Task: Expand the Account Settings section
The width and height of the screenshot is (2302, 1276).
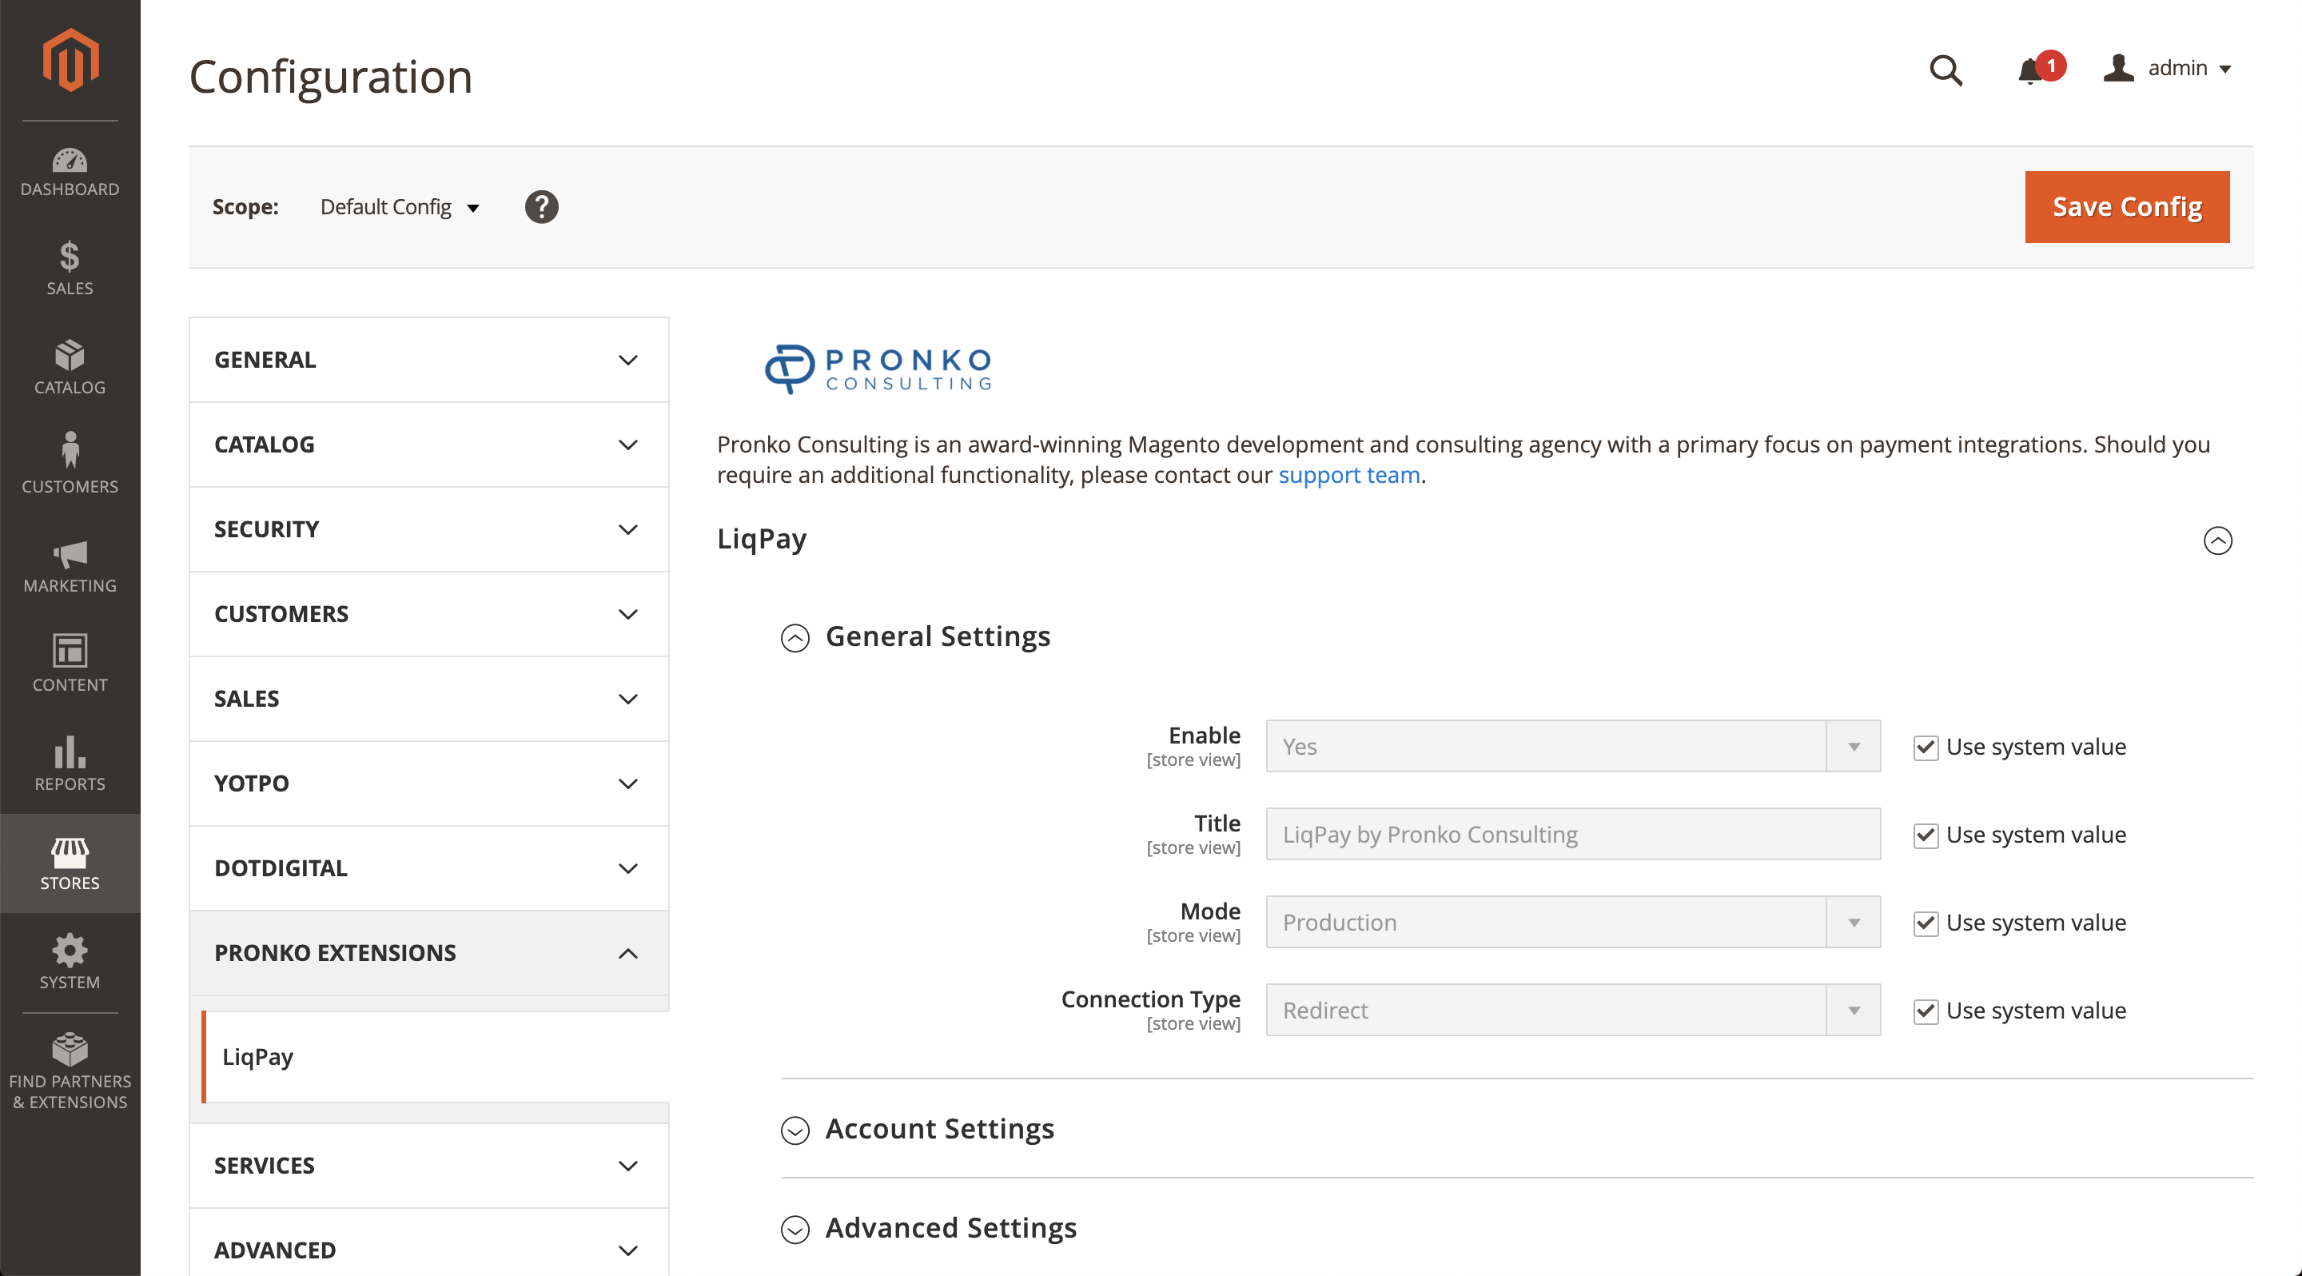Action: pyautogui.click(x=938, y=1129)
